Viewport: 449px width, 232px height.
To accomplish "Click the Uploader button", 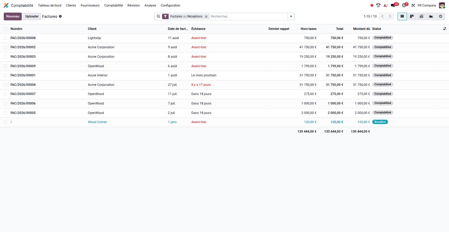I will click(x=32, y=16).
